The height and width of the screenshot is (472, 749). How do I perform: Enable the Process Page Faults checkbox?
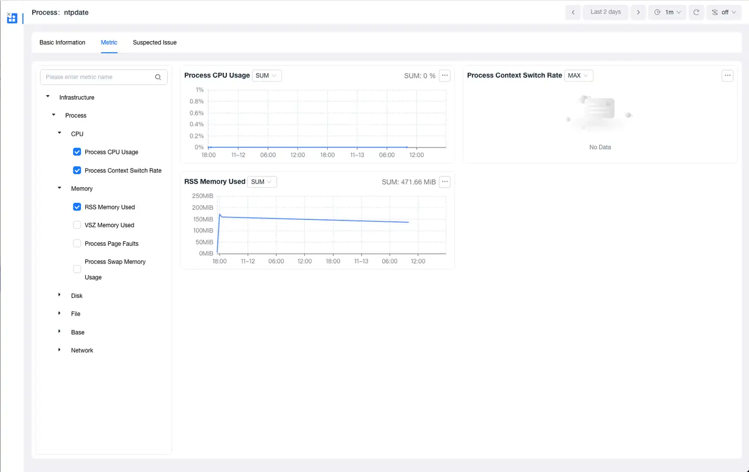click(77, 243)
